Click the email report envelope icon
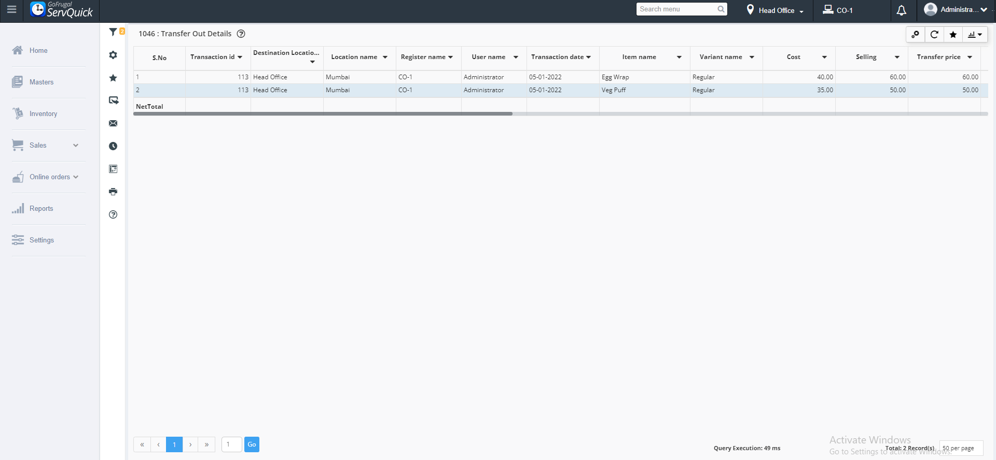The width and height of the screenshot is (996, 460). [x=113, y=123]
